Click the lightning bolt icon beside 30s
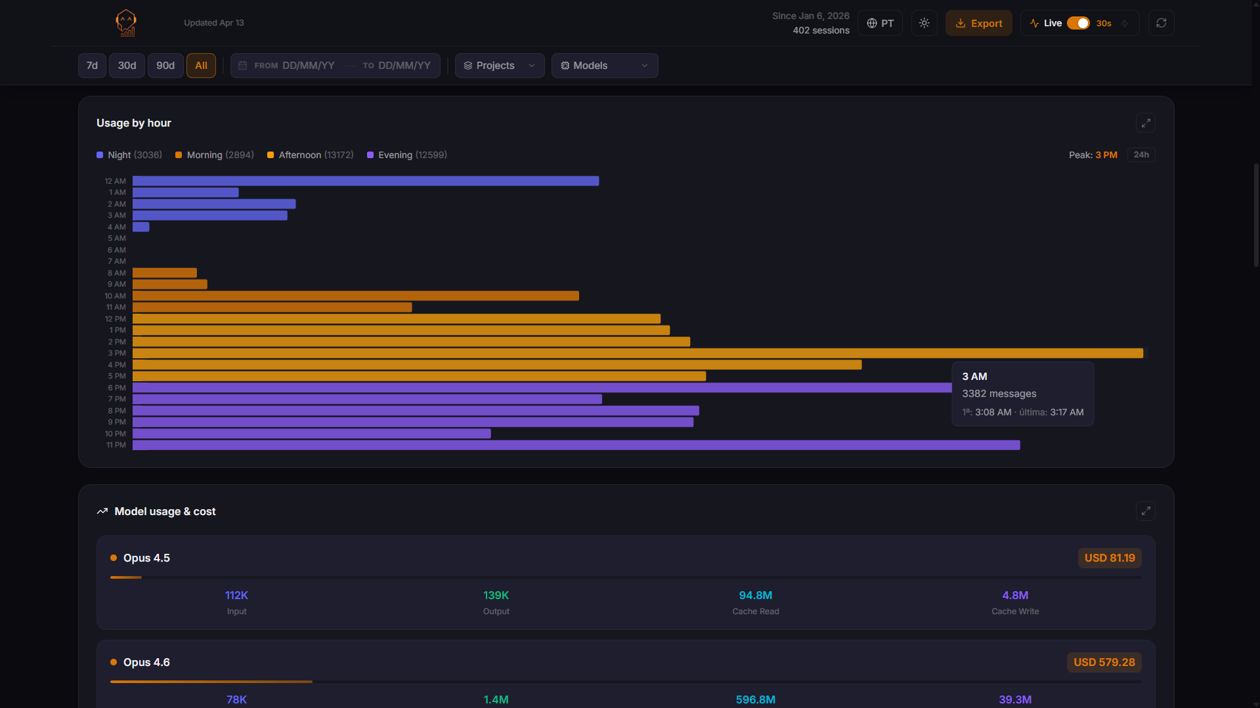1260x708 pixels. (x=1125, y=24)
